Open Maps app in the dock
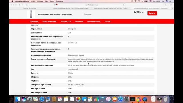The width and height of the screenshot is (183, 103). click(x=35, y=99)
